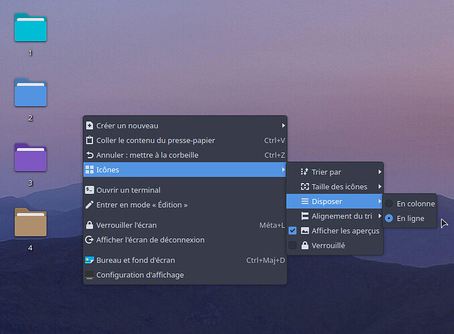Image resolution: width=454 pixels, height=334 pixels.
Task: Uncheck the Afficher les aperçus checkbox
Action: pyautogui.click(x=293, y=230)
